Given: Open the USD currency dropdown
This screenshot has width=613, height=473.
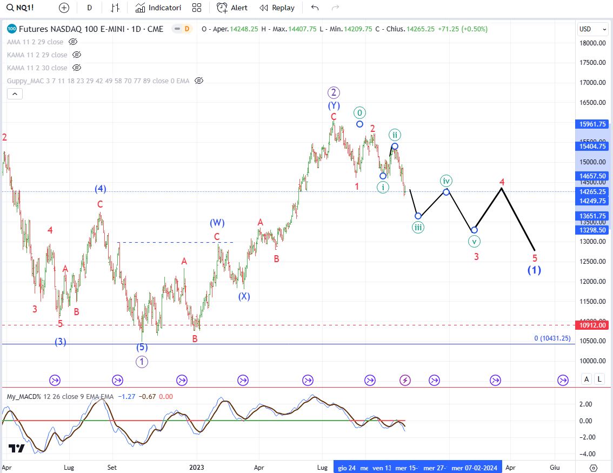Looking at the screenshot, I should point(592,29).
